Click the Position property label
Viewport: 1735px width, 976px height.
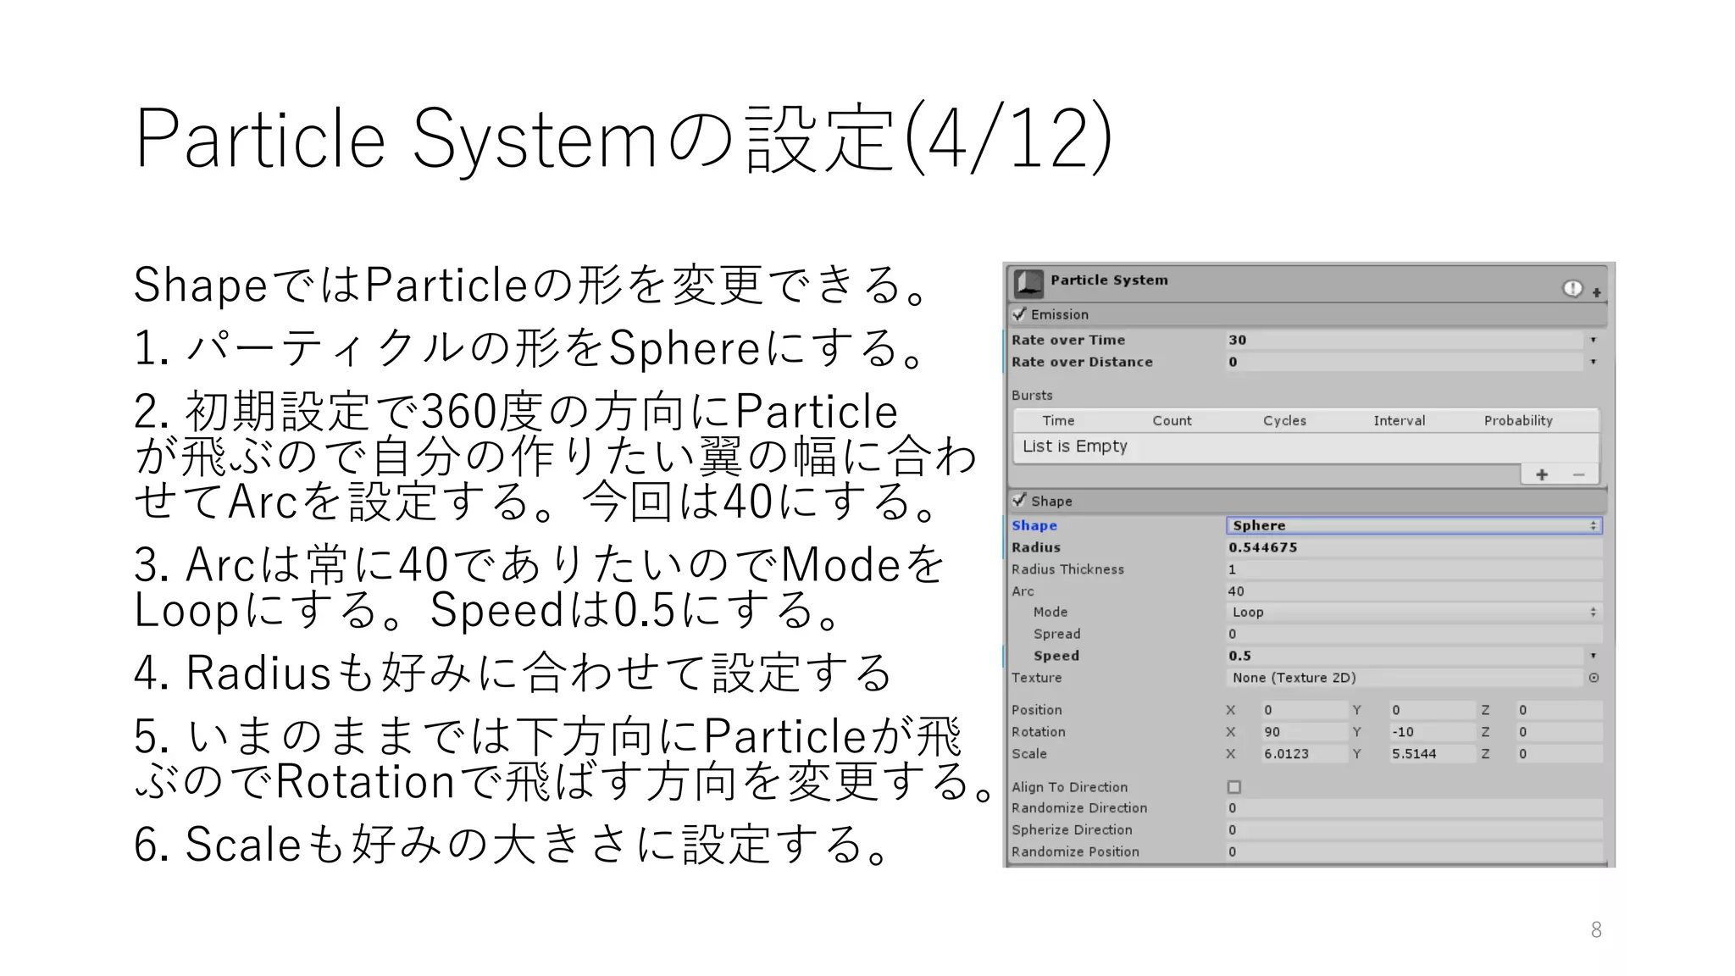(x=1036, y=710)
